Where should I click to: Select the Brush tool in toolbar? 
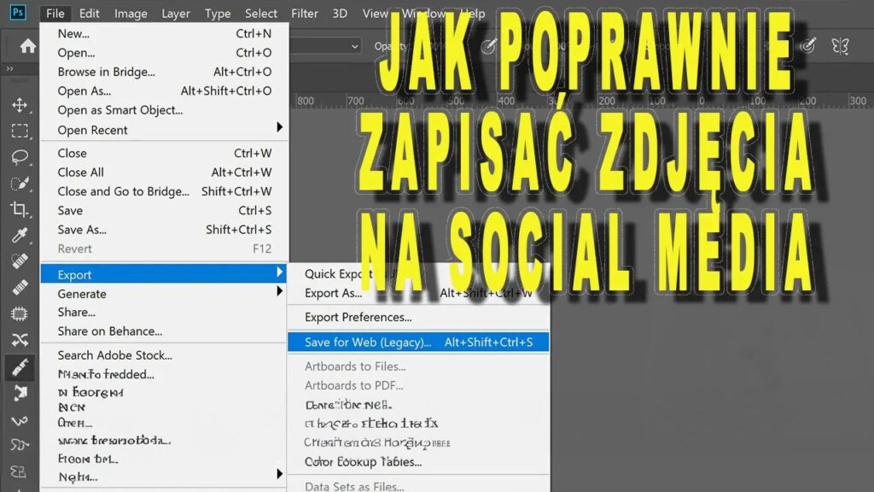pos(19,367)
